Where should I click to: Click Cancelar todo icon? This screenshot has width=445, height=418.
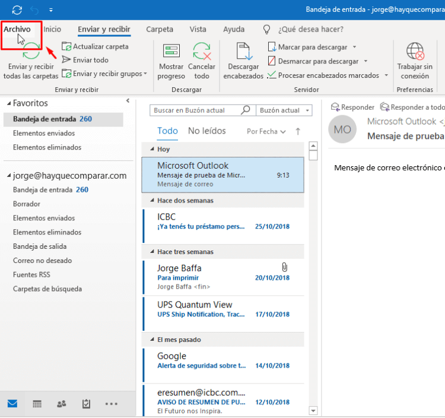coord(202,51)
